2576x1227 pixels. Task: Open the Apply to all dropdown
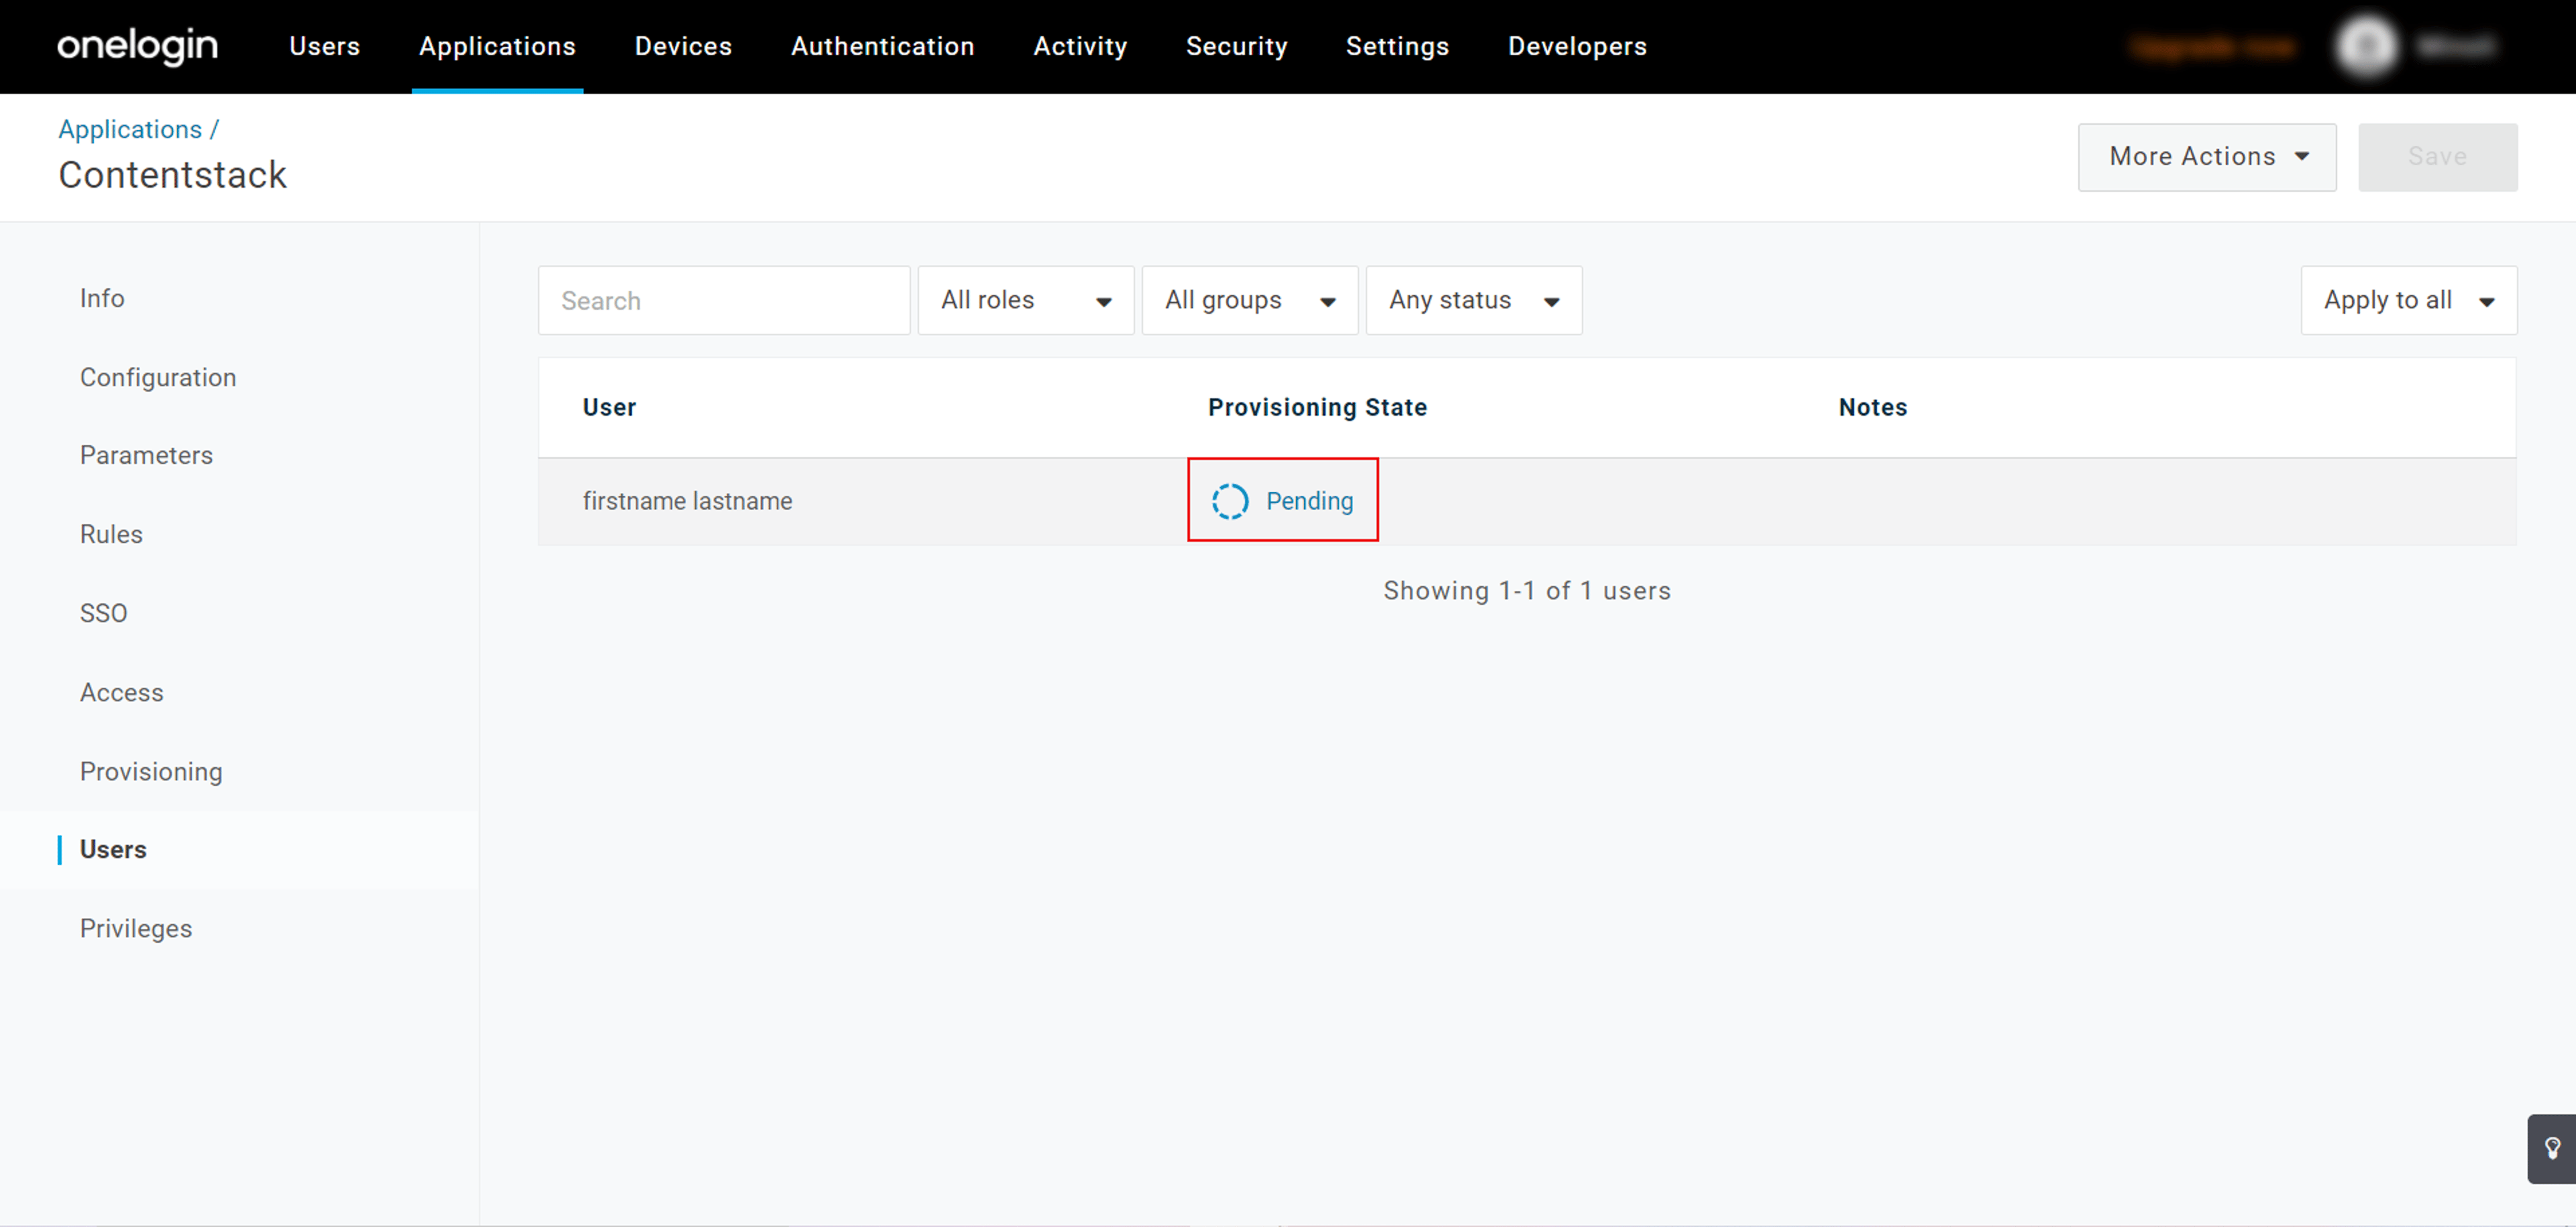tap(2408, 300)
